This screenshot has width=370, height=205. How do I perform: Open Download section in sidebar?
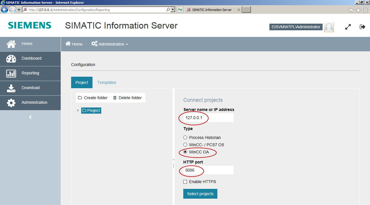point(30,88)
